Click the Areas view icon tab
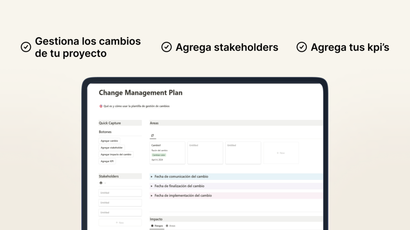This screenshot has height=230, width=410. click(x=153, y=135)
